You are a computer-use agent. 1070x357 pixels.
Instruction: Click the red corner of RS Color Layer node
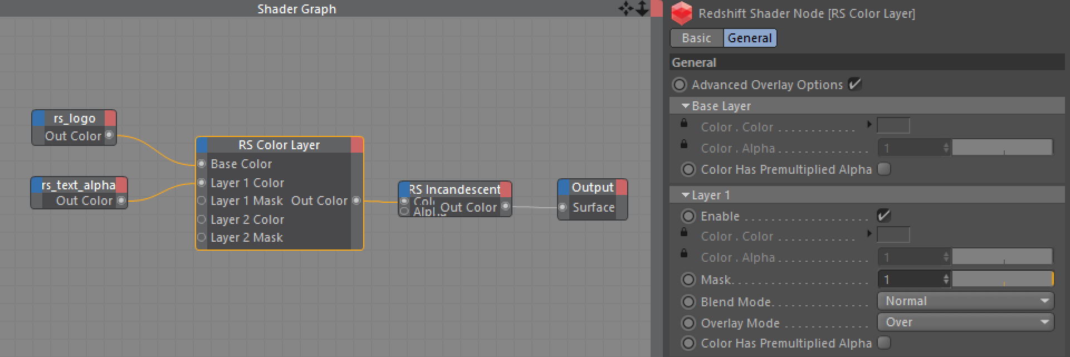coord(357,145)
